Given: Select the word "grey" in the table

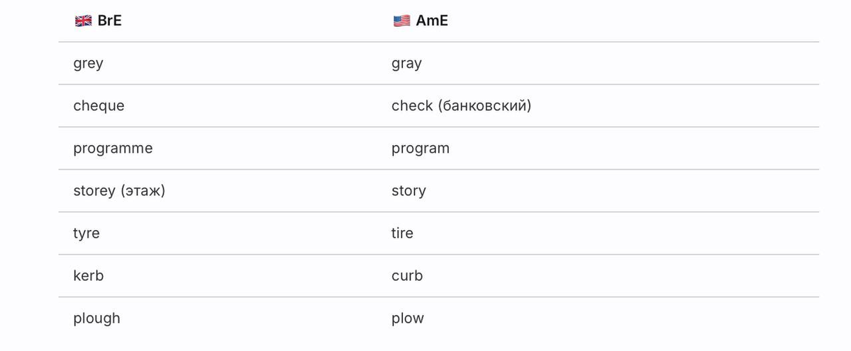Looking at the screenshot, I should click(x=88, y=64).
